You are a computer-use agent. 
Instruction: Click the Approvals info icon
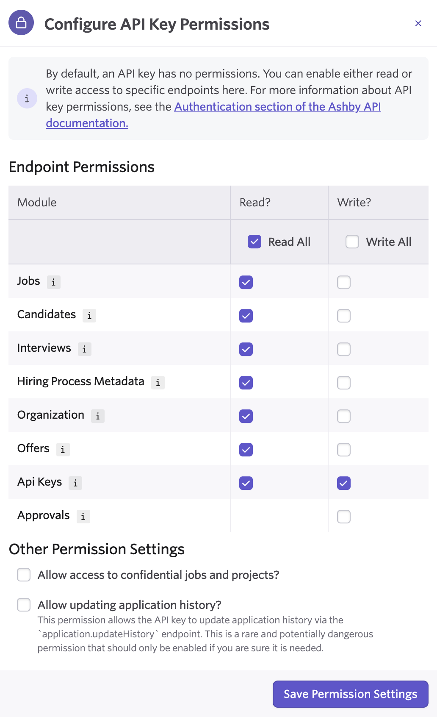point(83,517)
